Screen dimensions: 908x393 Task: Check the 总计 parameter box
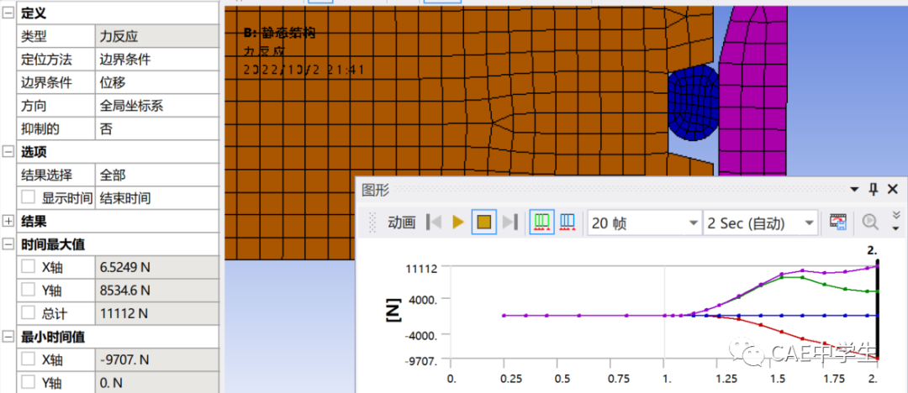(29, 313)
